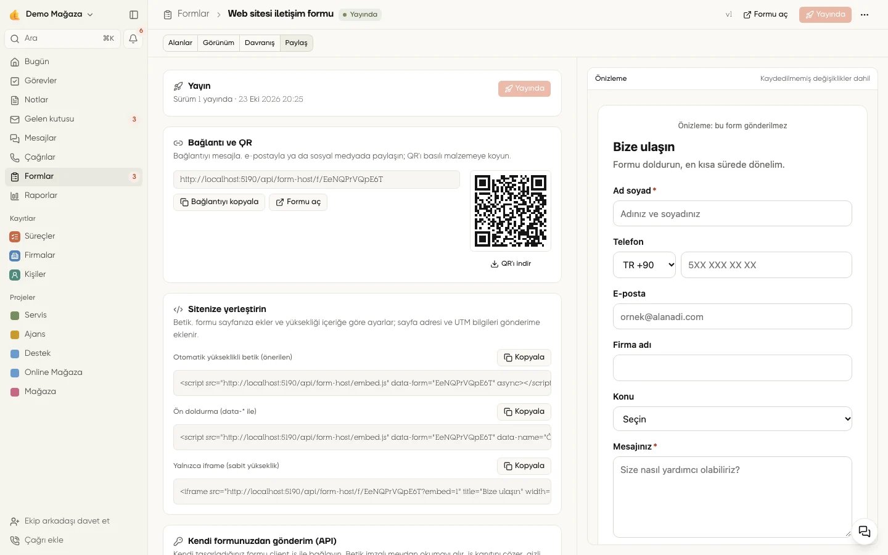Click the form link URL field
This screenshot has width=888, height=555.
316,179
